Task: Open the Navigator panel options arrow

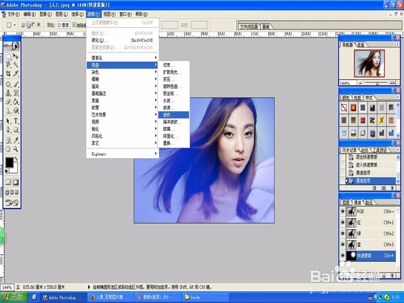Action: click(397, 44)
